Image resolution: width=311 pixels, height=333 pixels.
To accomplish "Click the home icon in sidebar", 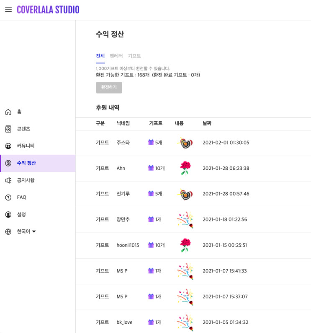I will [8, 112].
